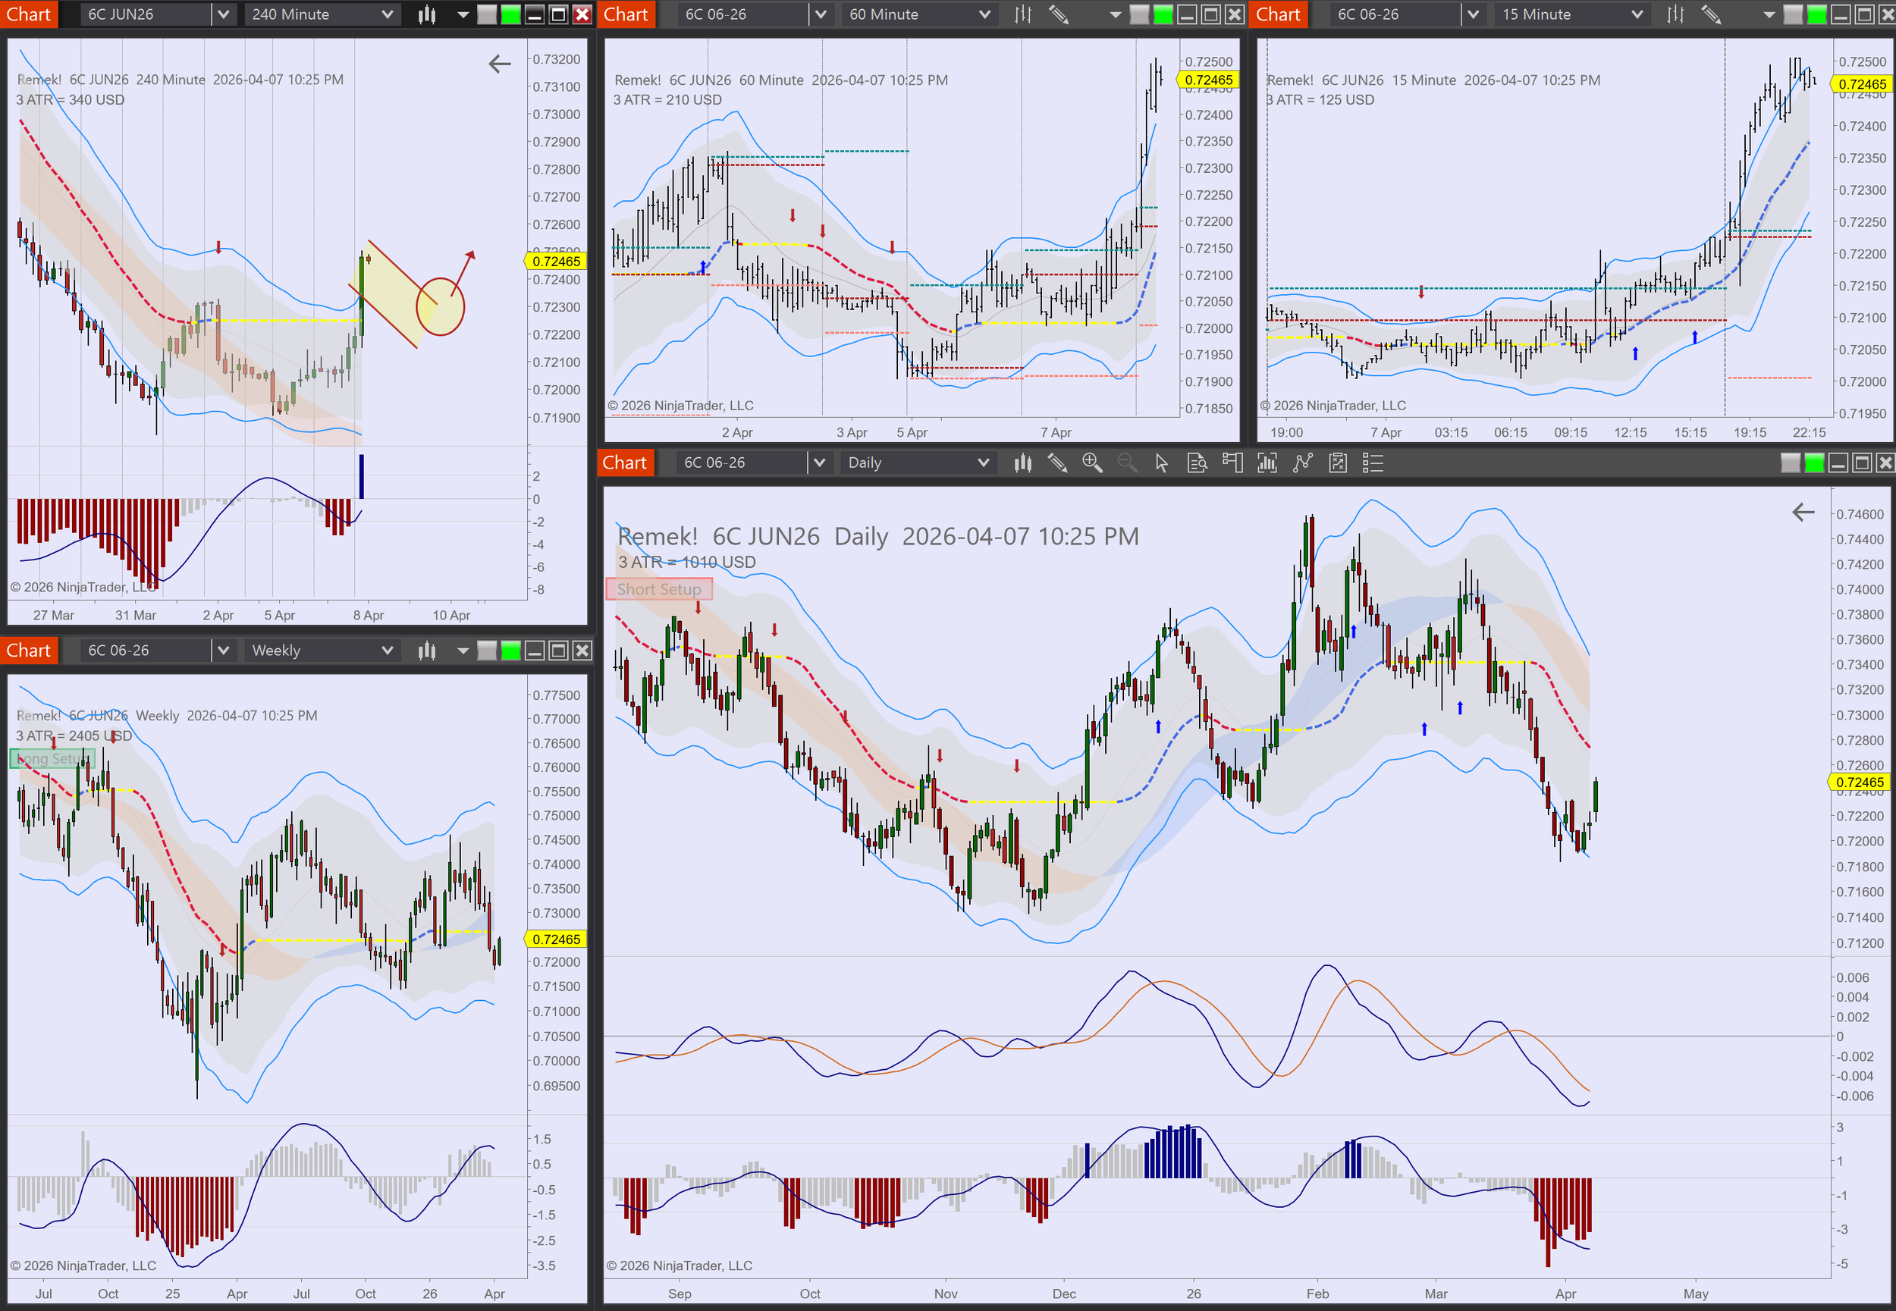Click 0.72465 price marker on Daily axis
Screen dimensions: 1896x1311
pyautogui.click(x=1860, y=782)
